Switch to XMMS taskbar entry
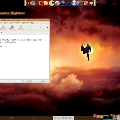This screenshot has height=120, width=120. 37,118
